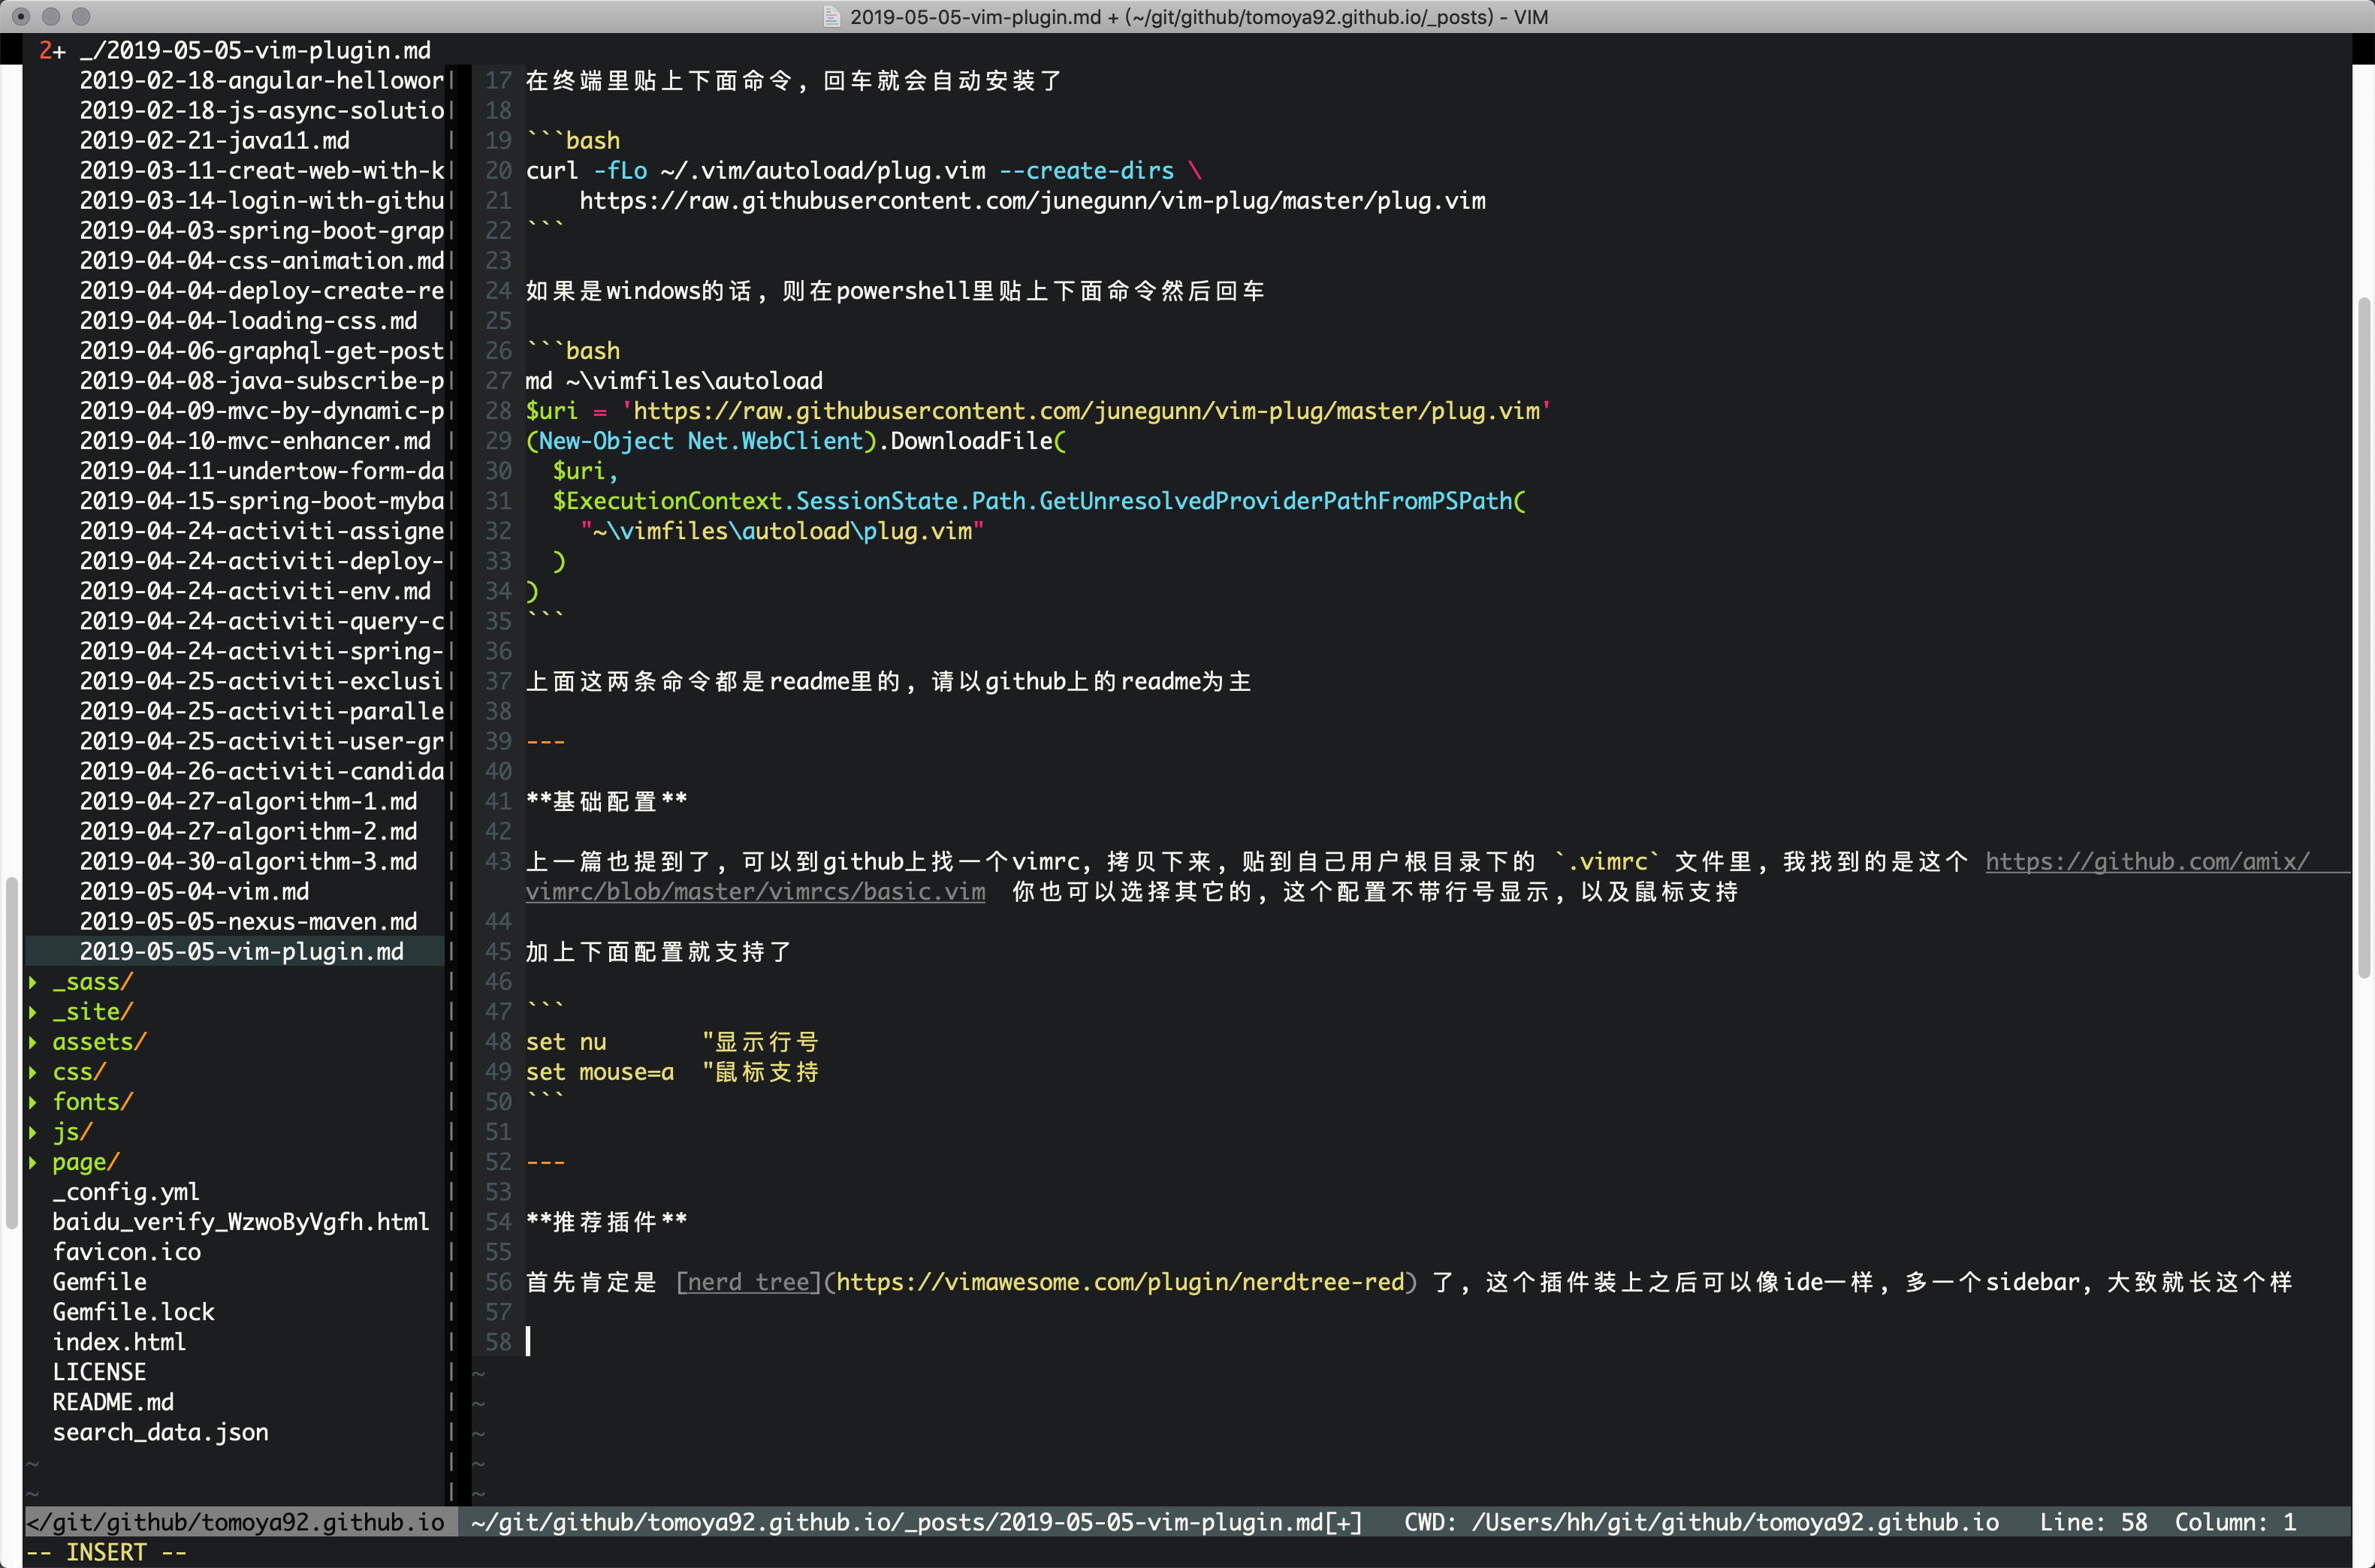Click the ```bash fence on line 19

(573, 141)
